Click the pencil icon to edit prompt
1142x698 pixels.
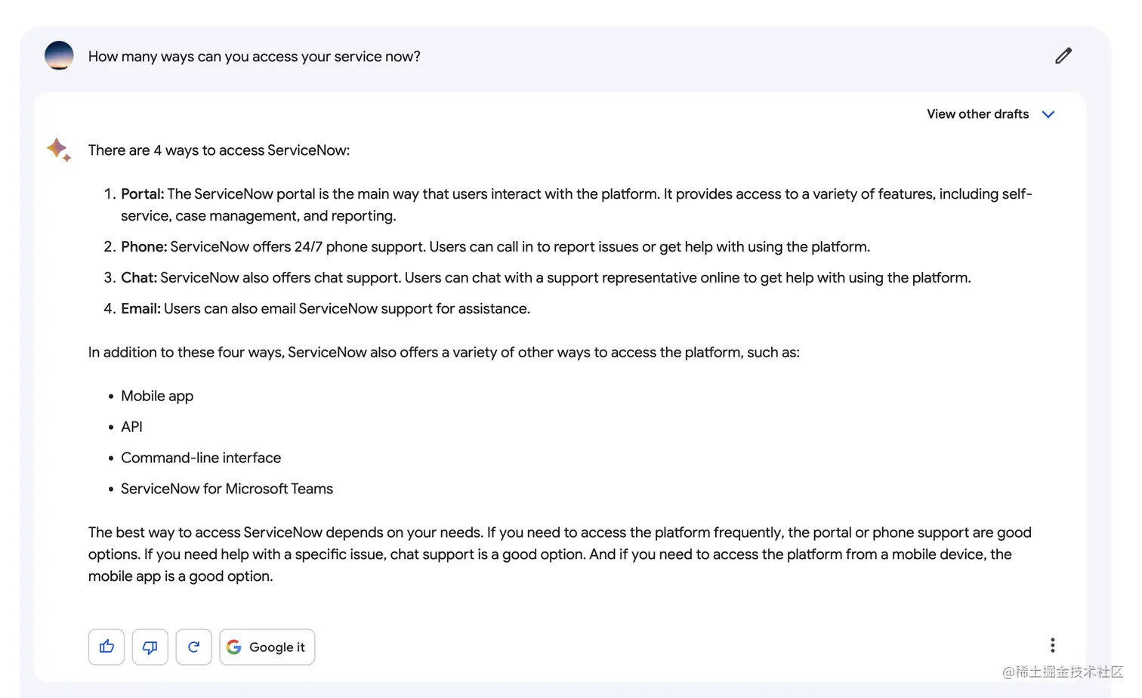click(1063, 56)
